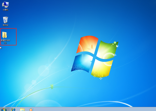Click the 回收站 text label

pyautogui.click(x=5, y=25)
